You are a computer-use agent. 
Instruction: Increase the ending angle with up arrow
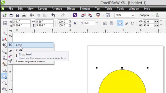tap(158, 25)
